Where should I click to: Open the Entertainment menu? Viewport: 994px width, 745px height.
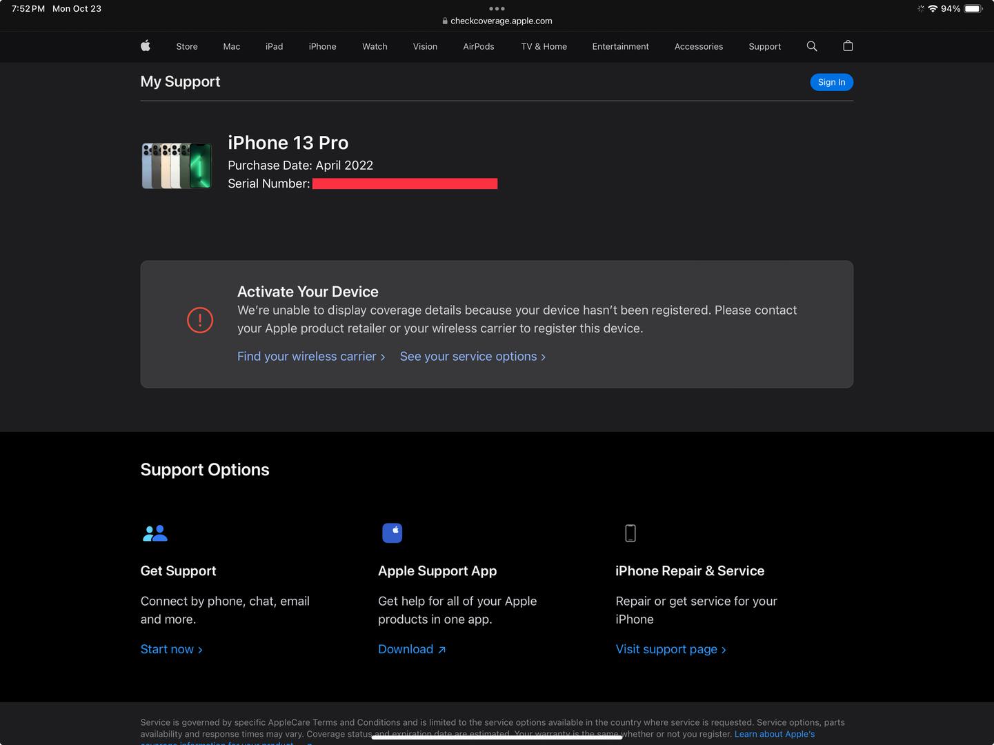621,46
